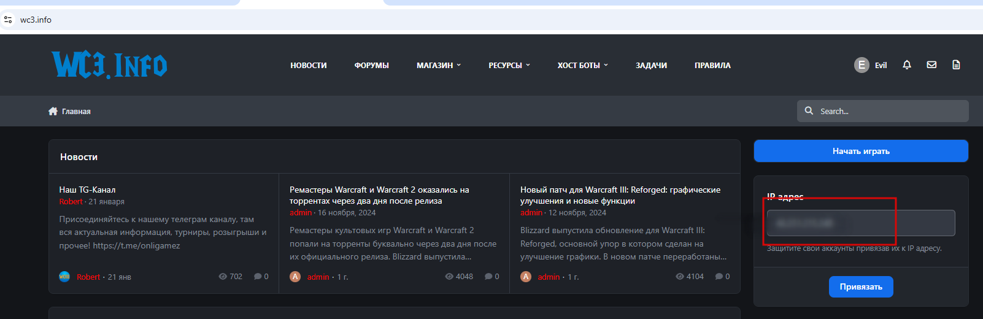Screen dimensions: 983x319
Task: Click the Evil username link
Action: pyautogui.click(x=881, y=65)
